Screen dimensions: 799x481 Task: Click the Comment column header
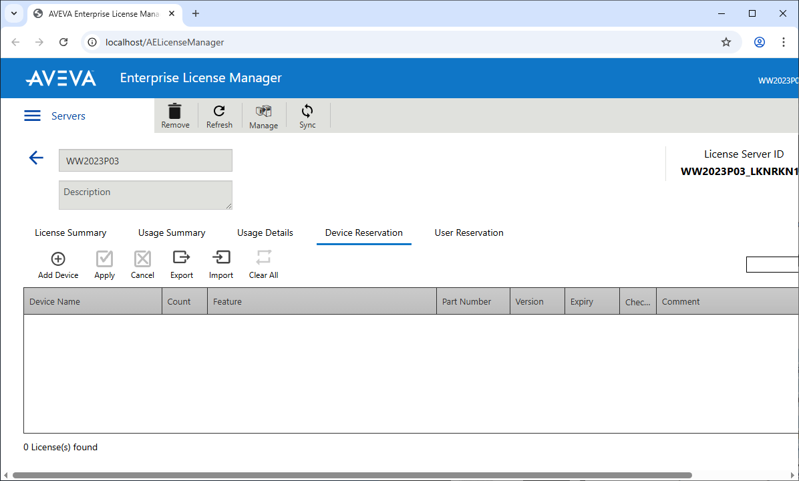pos(728,302)
